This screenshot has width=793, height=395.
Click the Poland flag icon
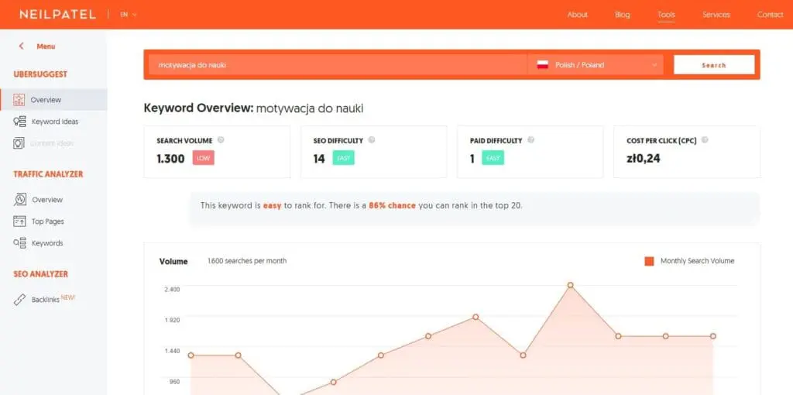click(543, 65)
